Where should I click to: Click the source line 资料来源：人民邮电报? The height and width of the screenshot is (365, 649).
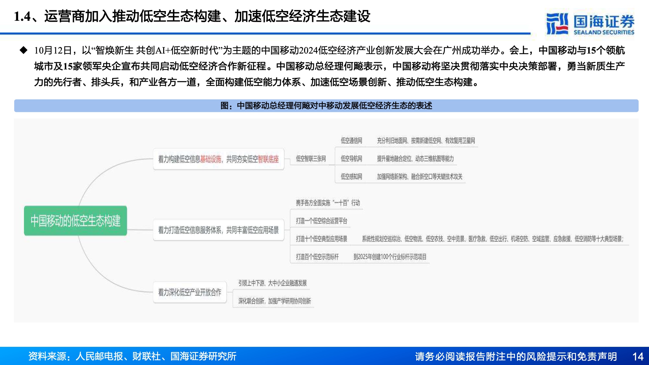[132, 356]
